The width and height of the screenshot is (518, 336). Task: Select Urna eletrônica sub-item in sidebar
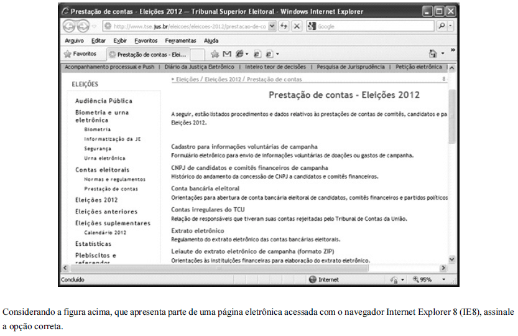click(104, 158)
